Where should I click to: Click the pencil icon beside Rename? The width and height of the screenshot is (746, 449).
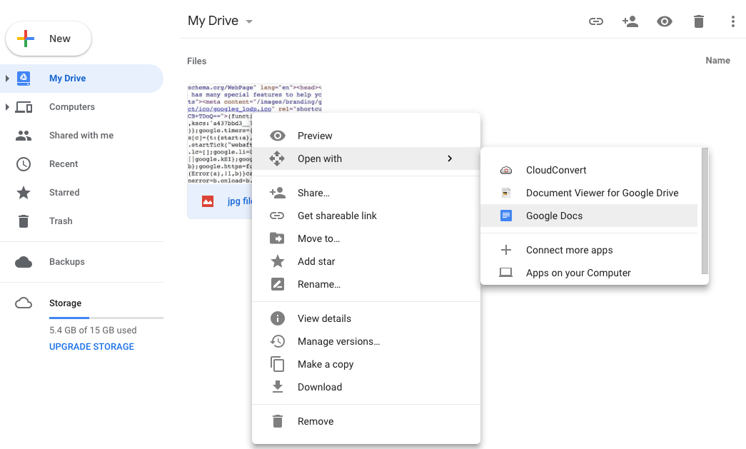278,284
